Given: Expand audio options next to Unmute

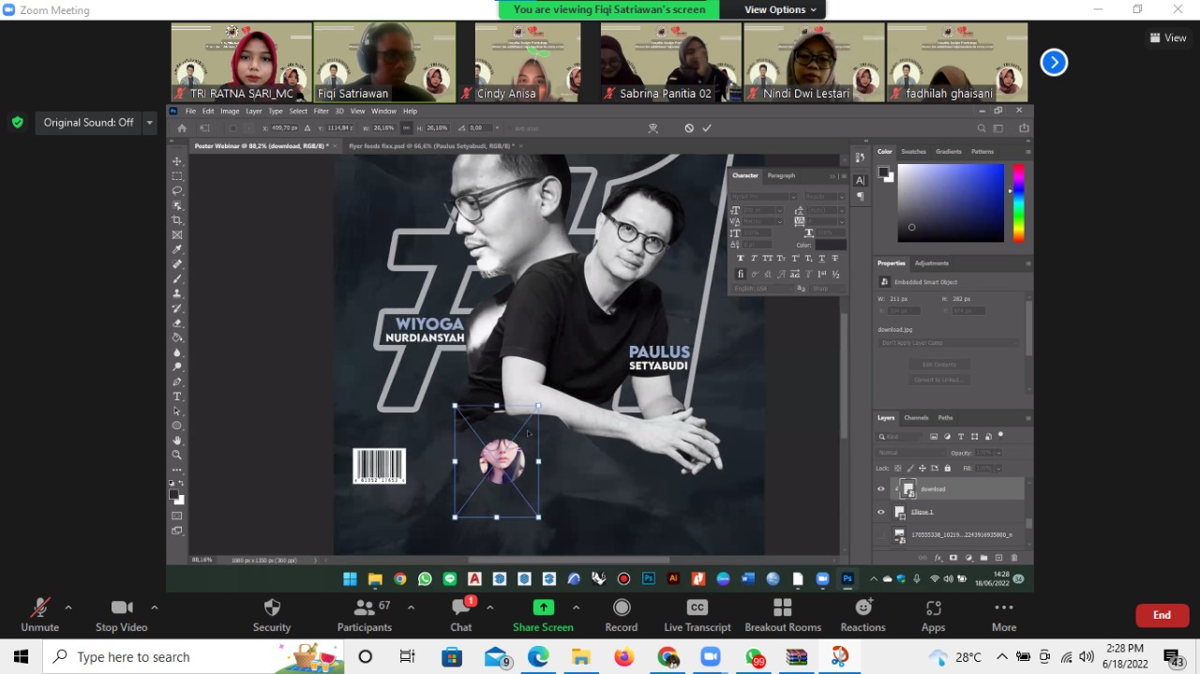Looking at the screenshot, I should pos(67,607).
